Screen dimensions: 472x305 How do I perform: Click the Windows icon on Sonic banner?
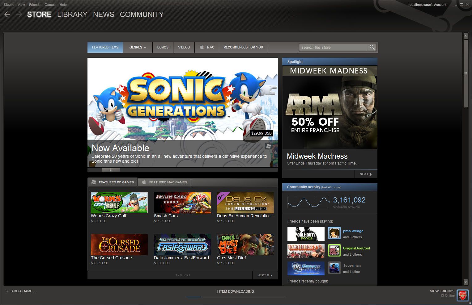pyautogui.click(x=269, y=146)
